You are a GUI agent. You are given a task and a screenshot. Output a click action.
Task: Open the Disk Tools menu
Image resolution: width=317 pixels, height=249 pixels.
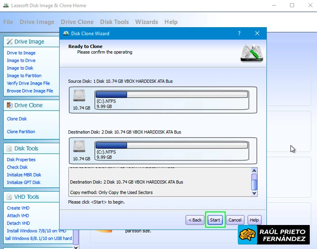(x=114, y=22)
